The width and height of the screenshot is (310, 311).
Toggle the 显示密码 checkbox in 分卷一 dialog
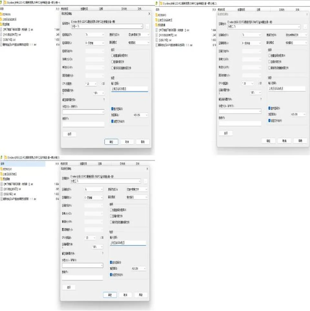click(112, 109)
